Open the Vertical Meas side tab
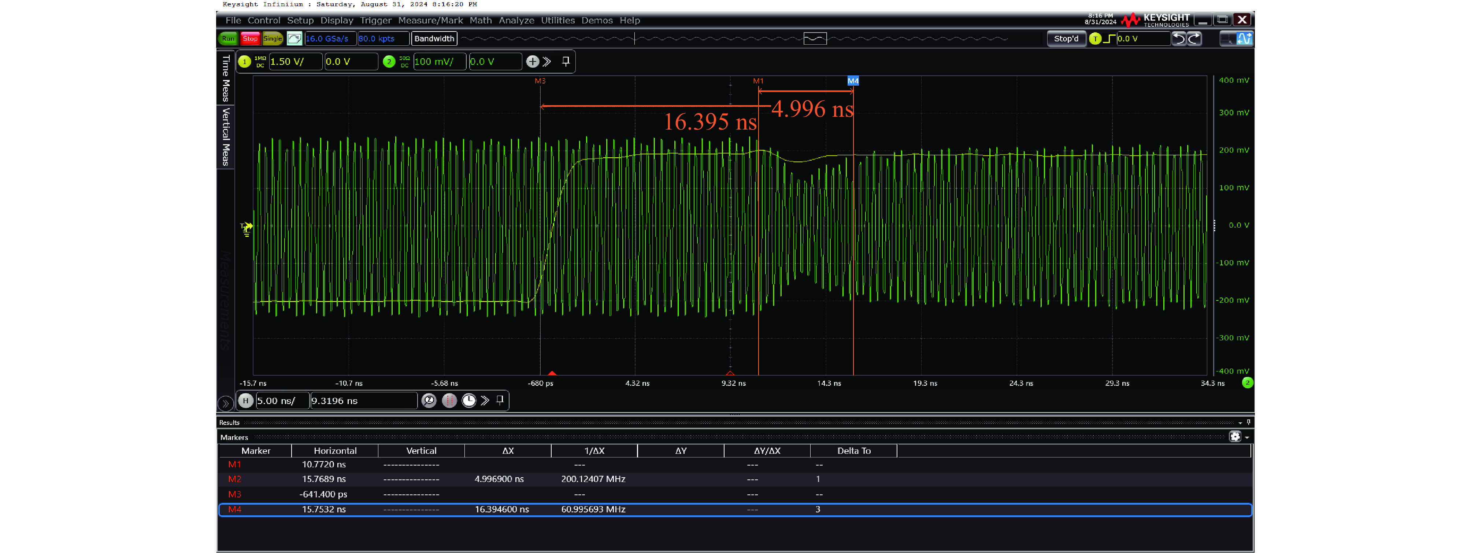The height and width of the screenshot is (553, 1471). coord(226,137)
